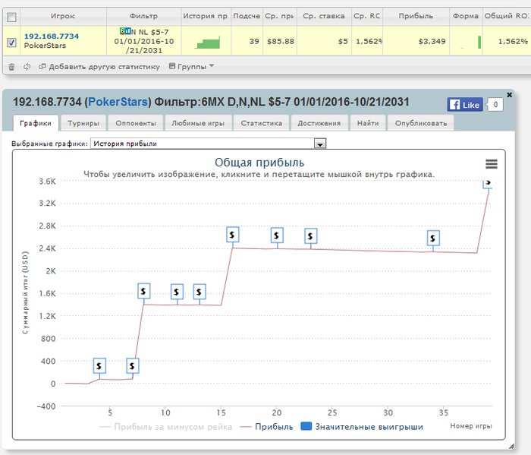The height and width of the screenshot is (455, 531).
Task: Open the 192.168.7734 player link
Action: (52, 36)
